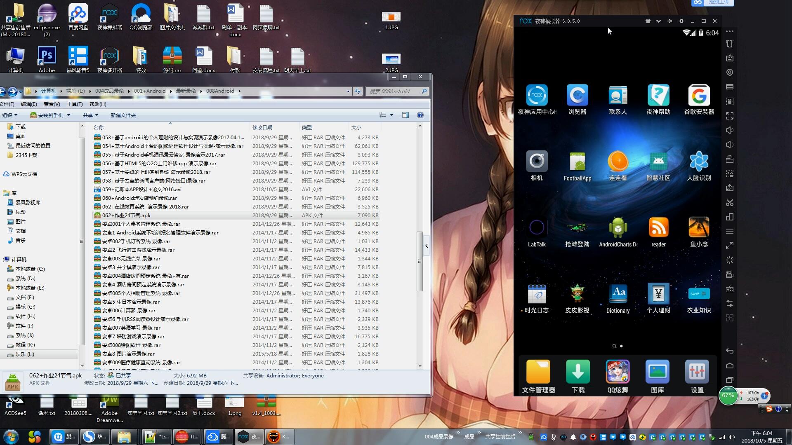Click the Nox sidebar scissors screenshot tool

pos(730,202)
